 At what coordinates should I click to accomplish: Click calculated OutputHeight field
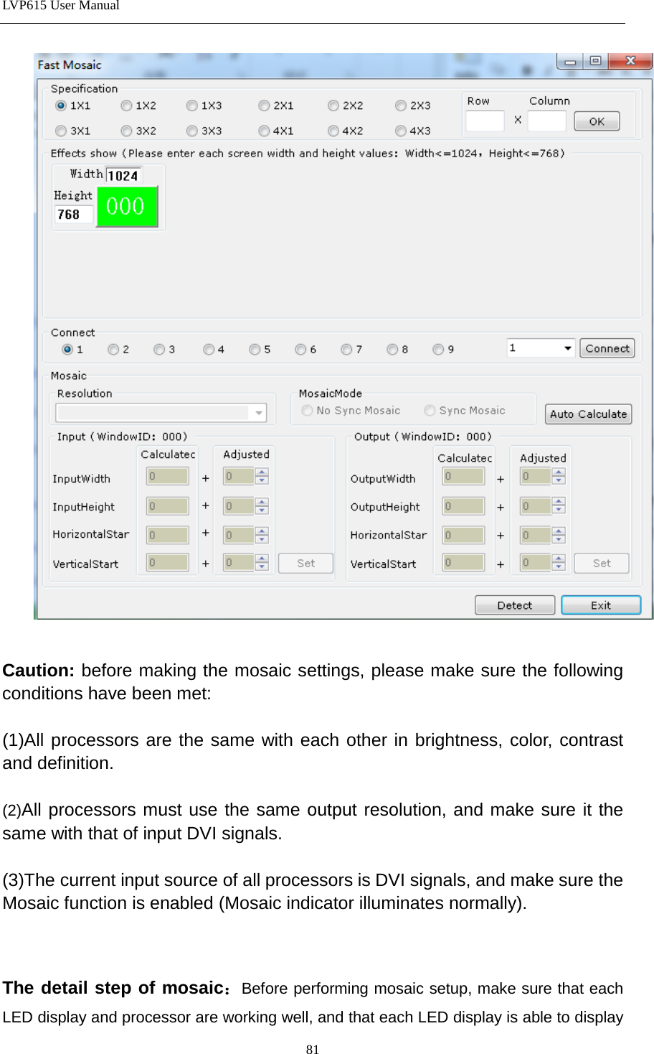point(463,506)
